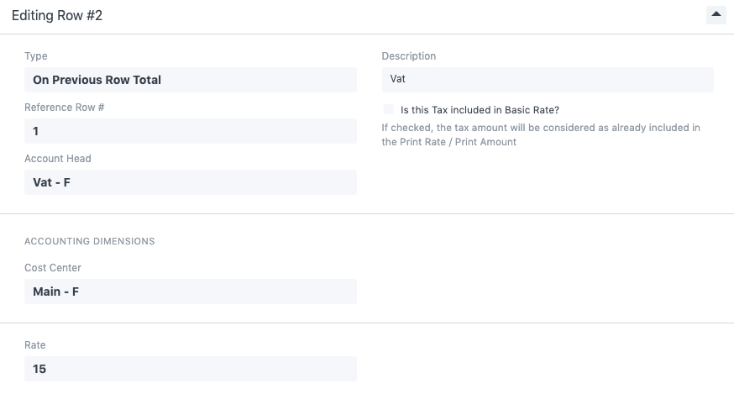Click the Rate field containing 15
Viewport: 734px width, 394px height.
[190, 369]
